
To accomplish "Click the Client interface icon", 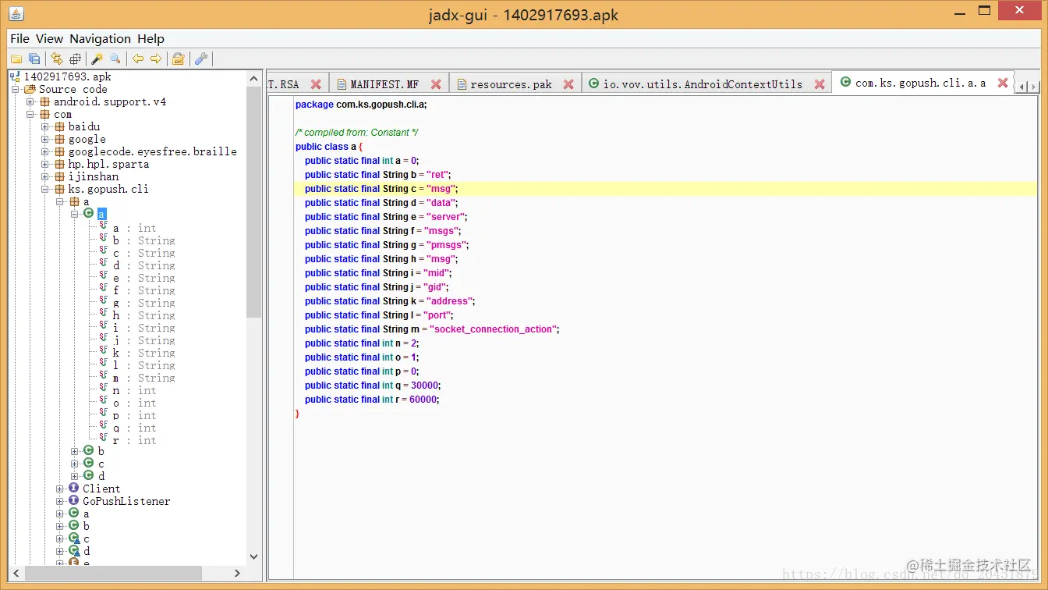I will pyautogui.click(x=73, y=489).
